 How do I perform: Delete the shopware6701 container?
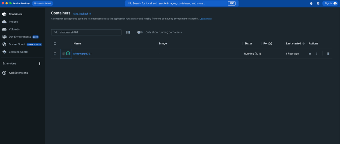328,54
